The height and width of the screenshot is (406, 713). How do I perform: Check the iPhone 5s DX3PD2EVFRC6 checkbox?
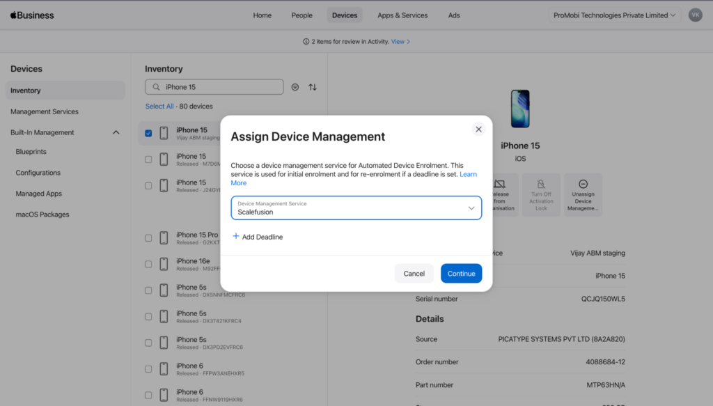[x=148, y=343]
